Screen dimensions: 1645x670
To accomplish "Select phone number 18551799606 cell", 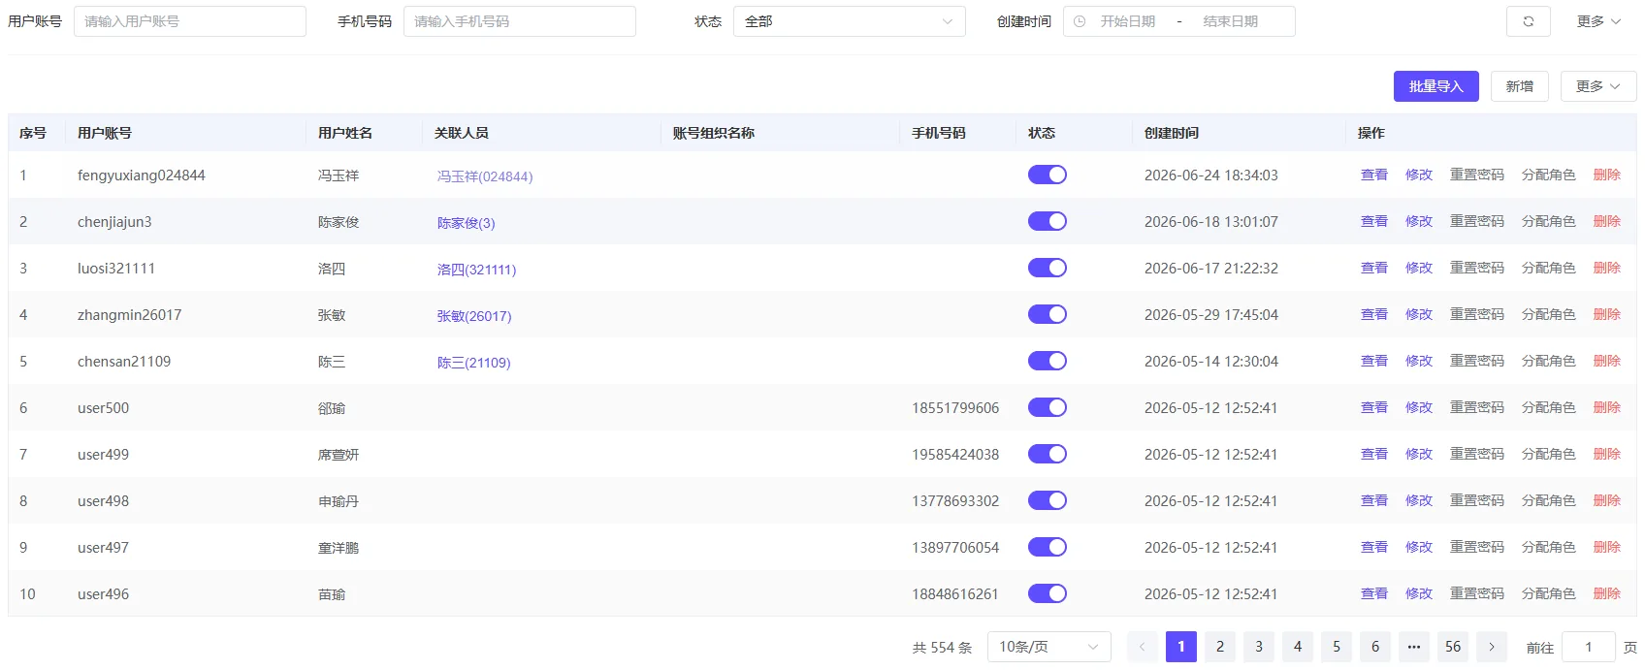I will (955, 408).
